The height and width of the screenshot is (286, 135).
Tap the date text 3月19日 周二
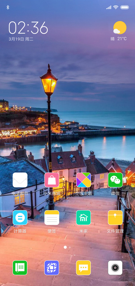pyautogui.click(x=21, y=39)
